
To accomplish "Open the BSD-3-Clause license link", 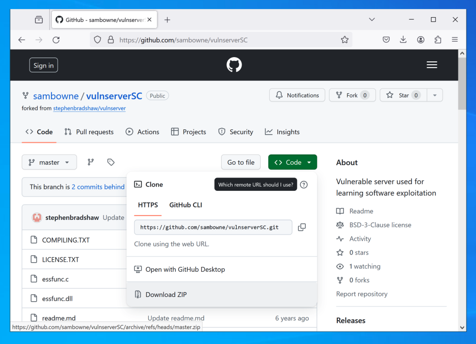I will (x=374, y=225).
